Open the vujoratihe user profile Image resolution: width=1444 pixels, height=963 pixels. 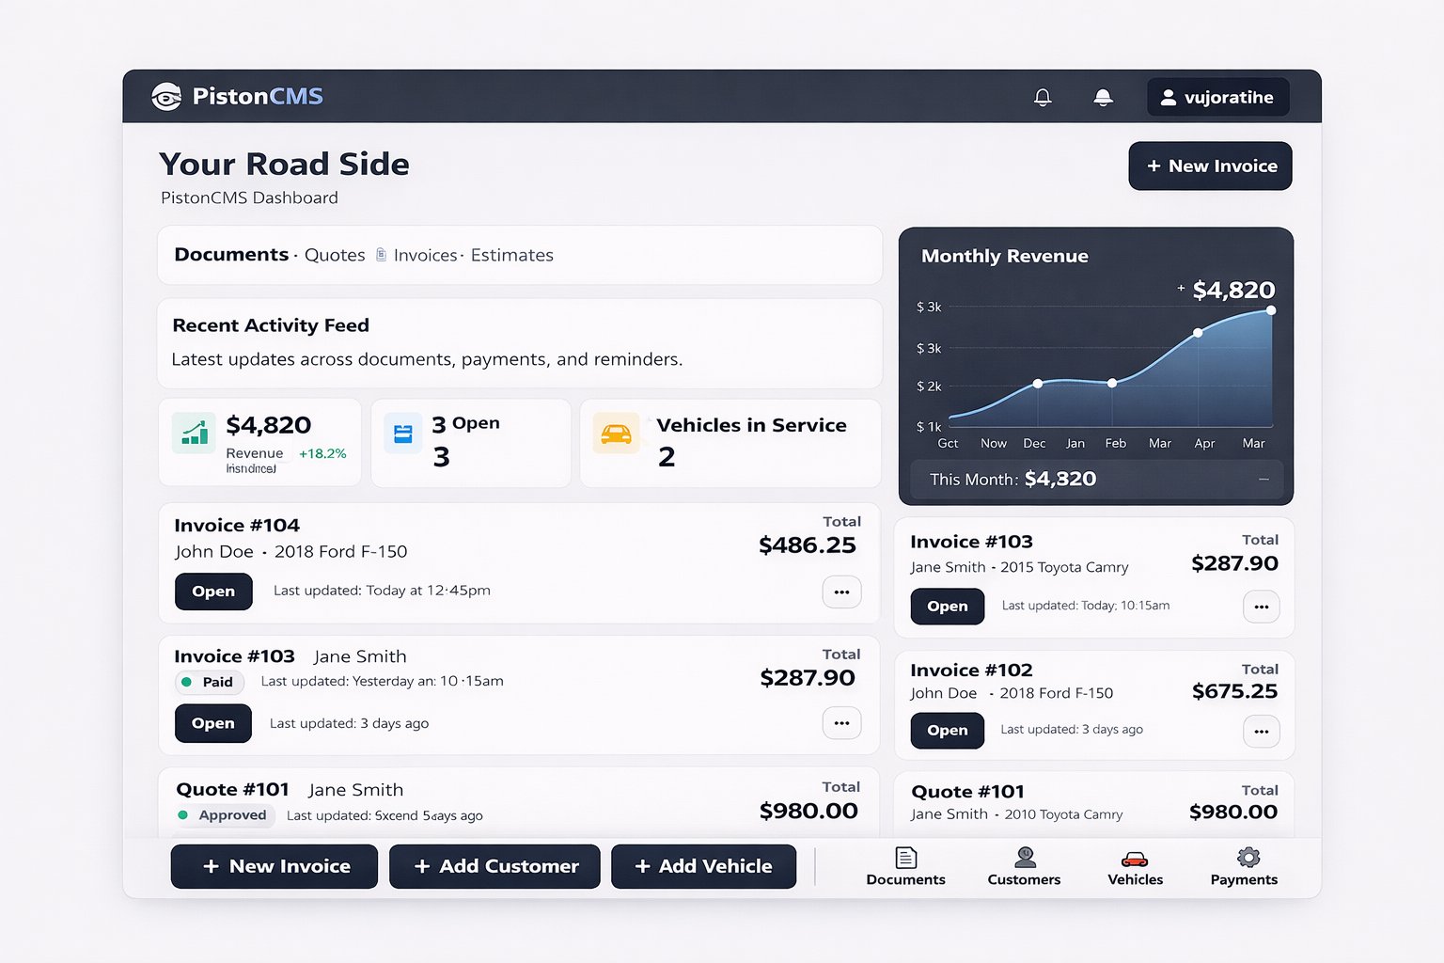[1218, 97]
